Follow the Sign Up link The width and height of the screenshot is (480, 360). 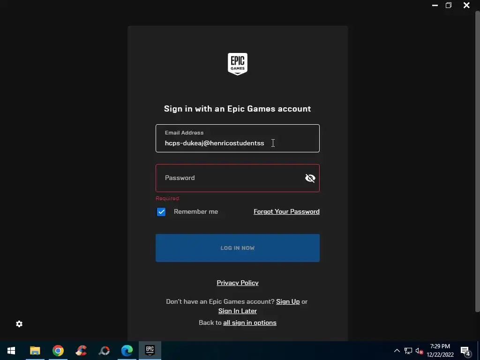pos(288,301)
